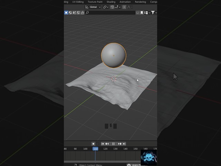The width and height of the screenshot is (221, 166).
Task: Open the proportional editing falloff menu
Action: point(130,7)
